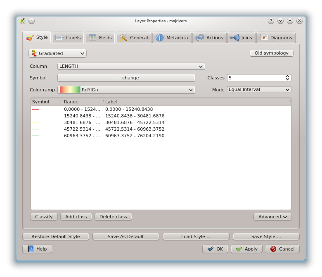Click the context help question mark icon
This screenshot has height=277, width=322.
click(271, 21)
